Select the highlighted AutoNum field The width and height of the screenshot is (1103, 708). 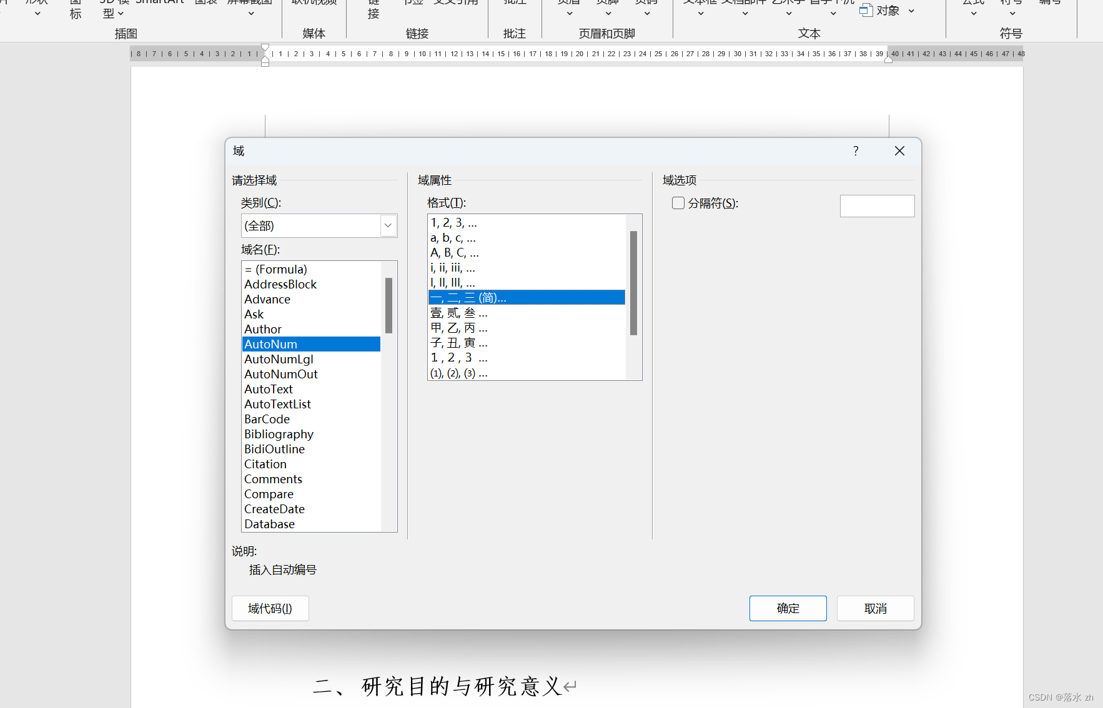311,344
